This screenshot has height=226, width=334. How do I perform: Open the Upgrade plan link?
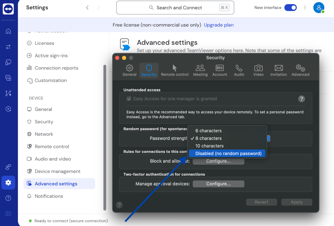[x=219, y=25]
